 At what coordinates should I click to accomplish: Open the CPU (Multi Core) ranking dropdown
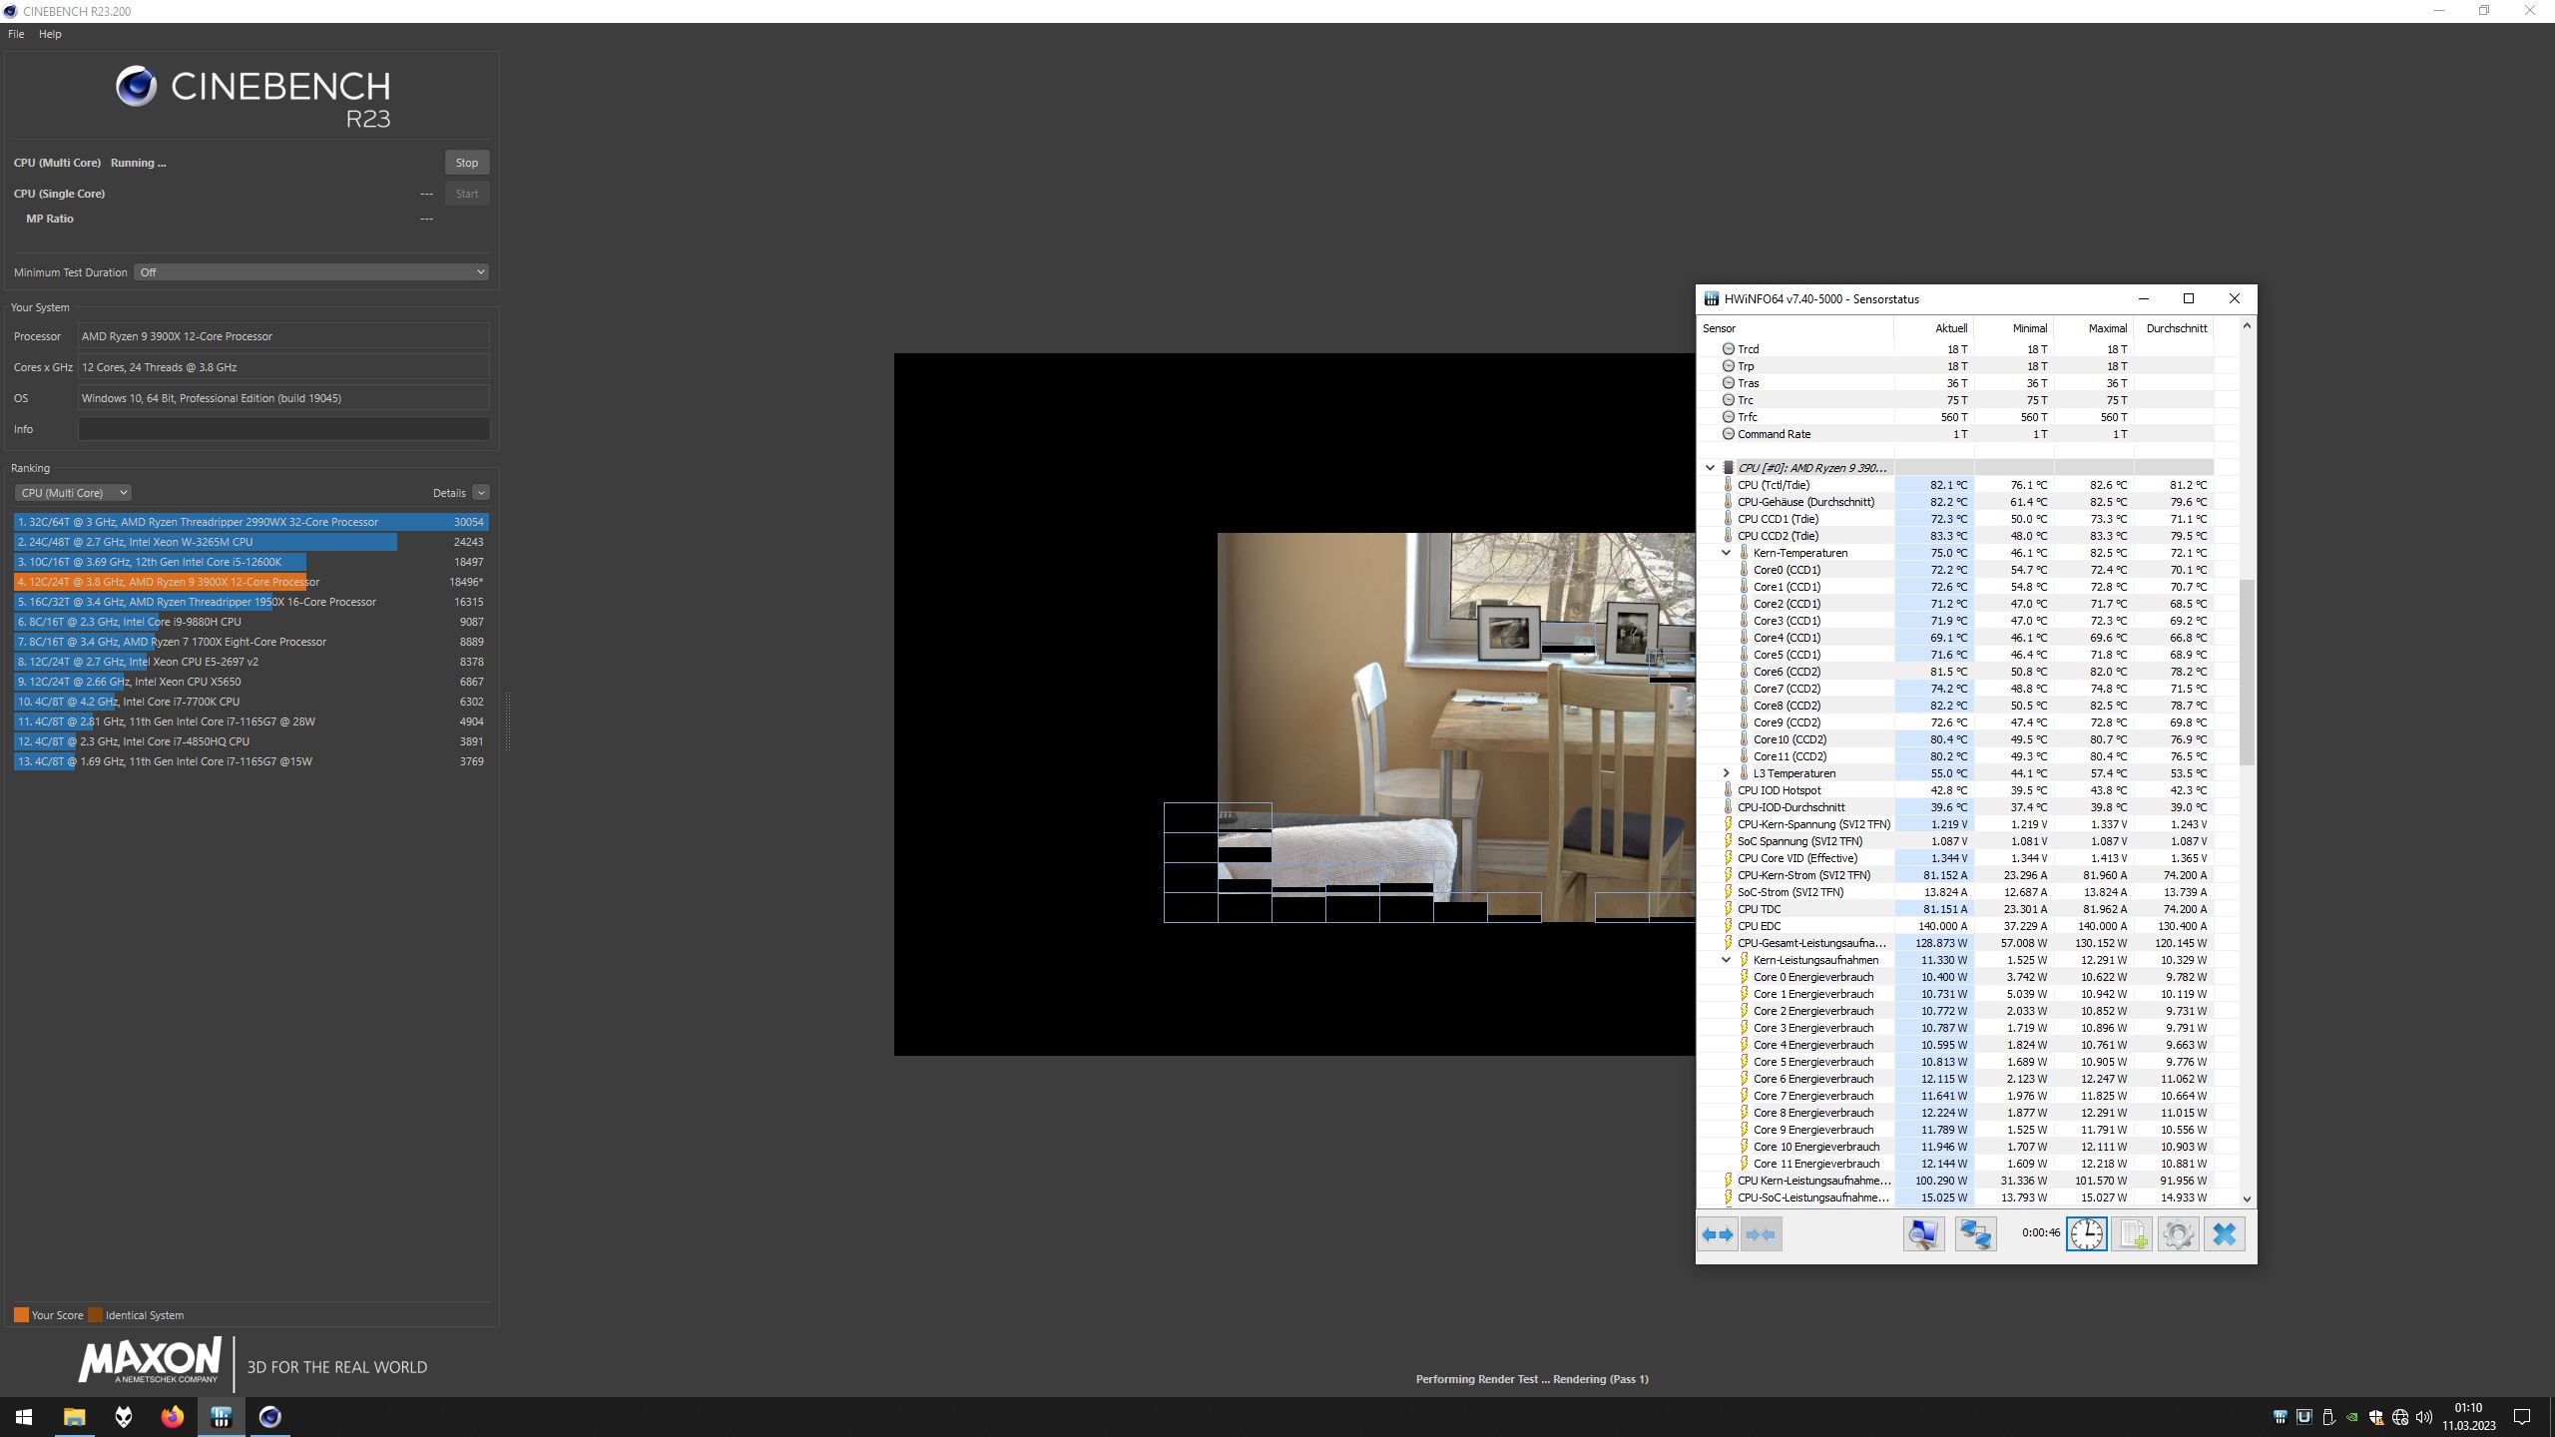[x=73, y=493]
